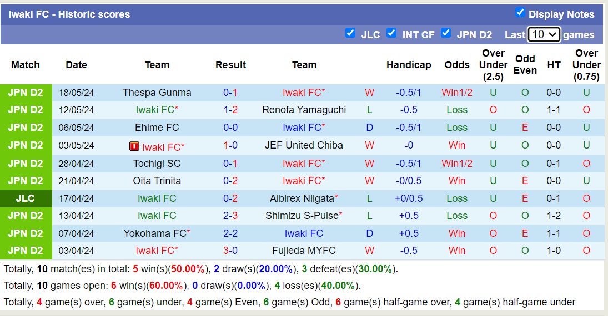Select the JLC match badge
This screenshot has width=608, height=316.
click(x=26, y=198)
